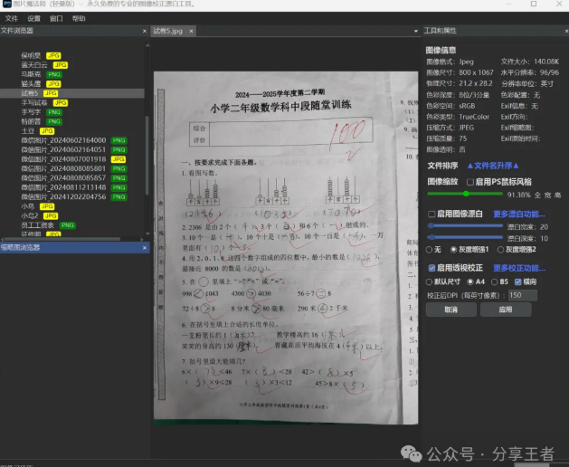Image resolution: width=569 pixels, height=467 pixels.
Task: Click the JPG badge beside 蓝天白云
Action: point(60,65)
